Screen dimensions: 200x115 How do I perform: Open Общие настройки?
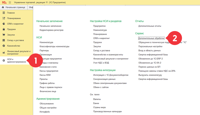(x=48, y=108)
